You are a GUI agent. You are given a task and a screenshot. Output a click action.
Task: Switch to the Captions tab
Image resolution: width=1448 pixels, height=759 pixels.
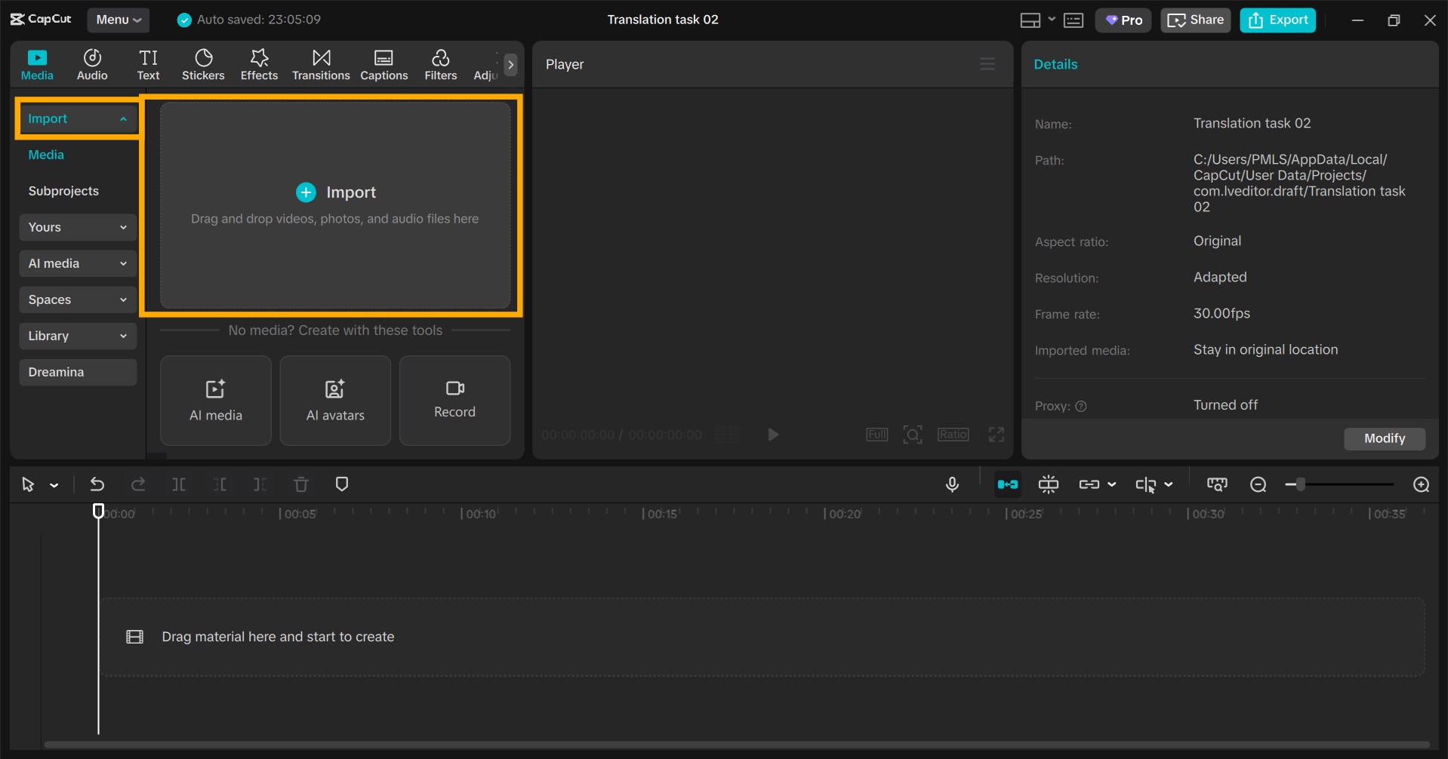point(384,65)
